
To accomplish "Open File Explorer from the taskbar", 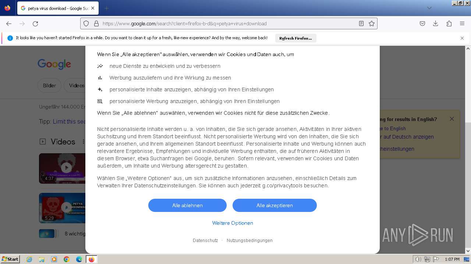I will click(x=42, y=259).
